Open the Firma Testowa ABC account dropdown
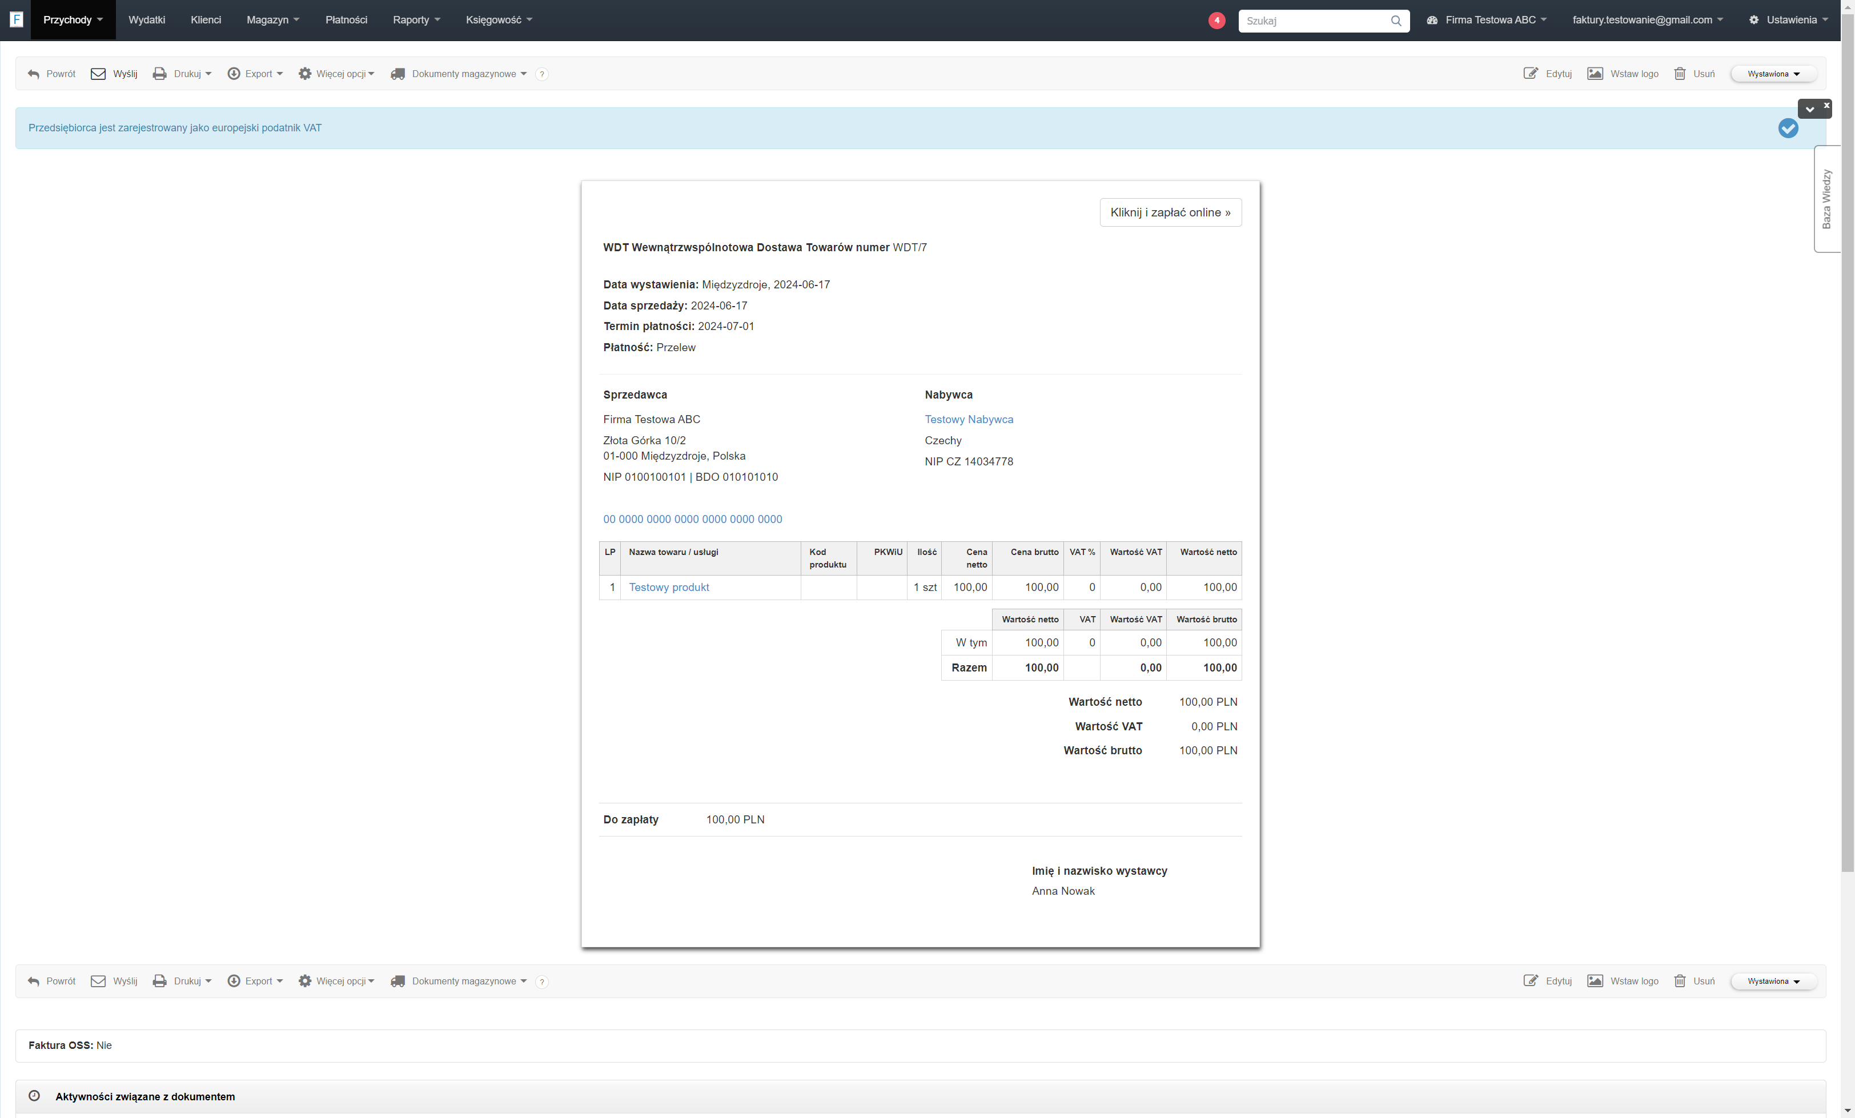Viewport: 1855px width, 1118px height. [1487, 21]
